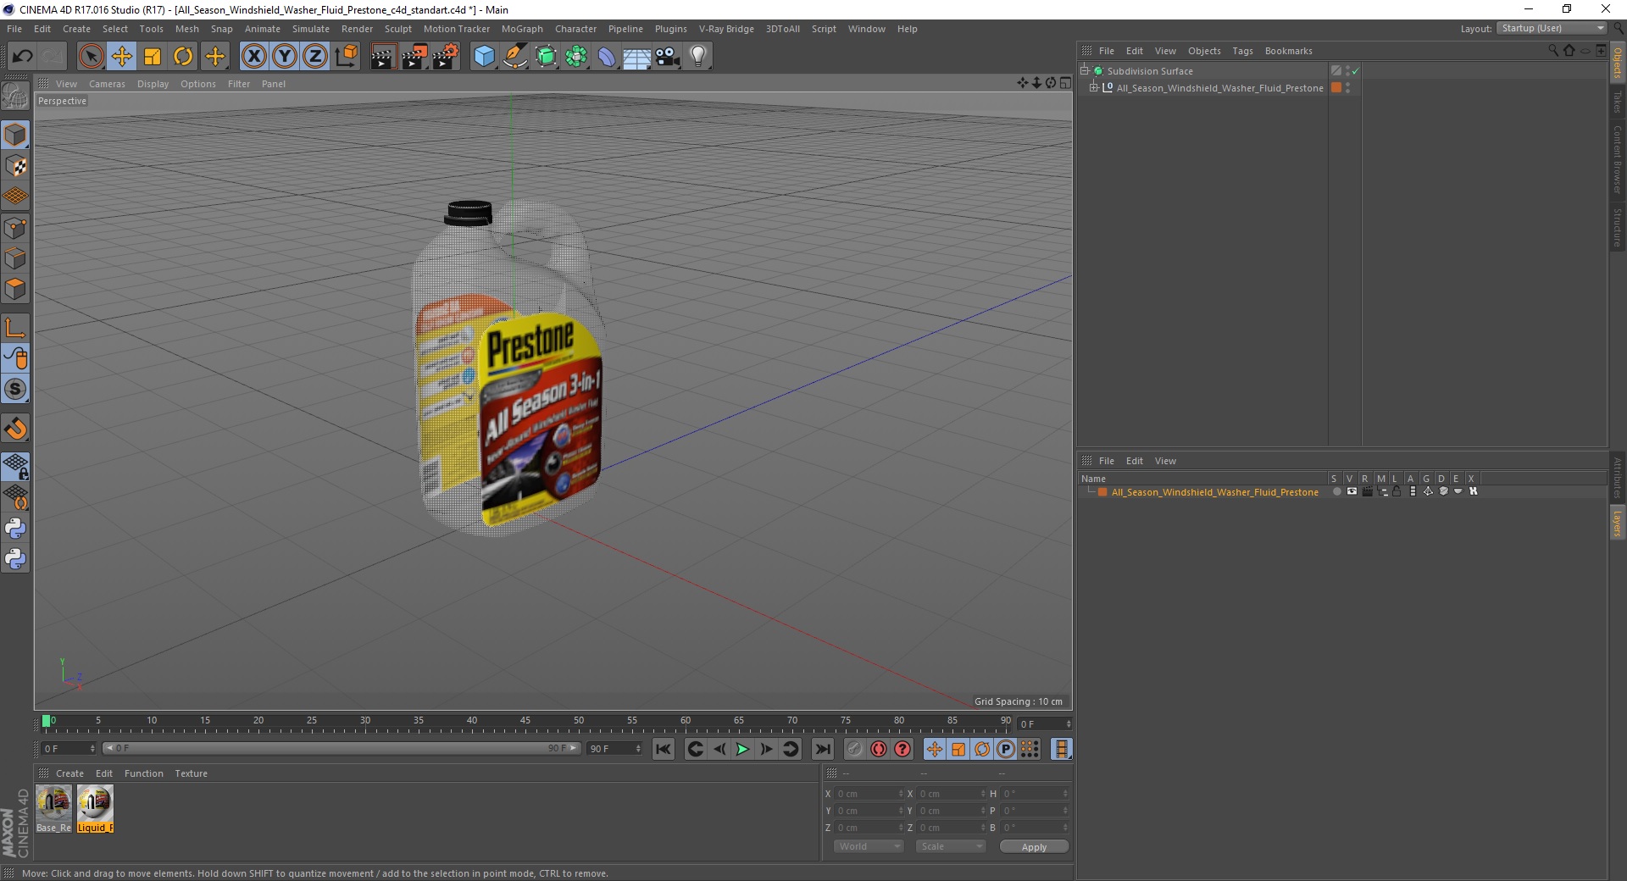Viewport: 1627px width, 881px height.
Task: Toggle X axis lock
Action: [x=253, y=57]
